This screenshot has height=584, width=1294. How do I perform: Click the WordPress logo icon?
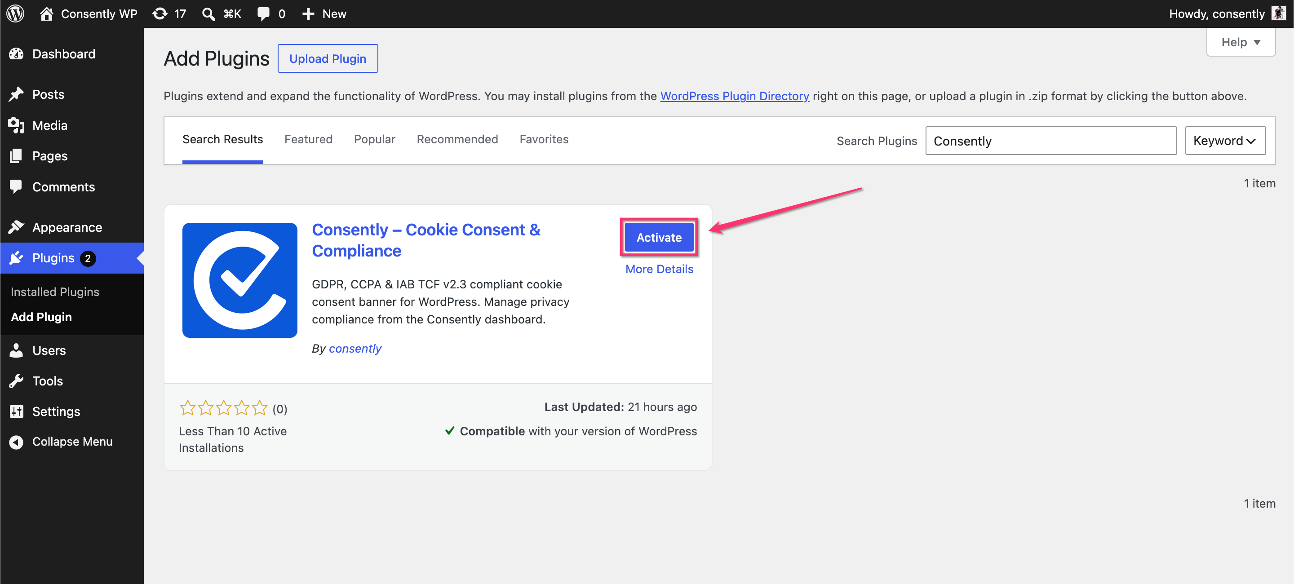[x=16, y=13]
